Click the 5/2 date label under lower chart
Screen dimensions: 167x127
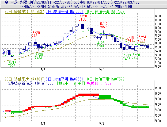(x=102, y=124)
